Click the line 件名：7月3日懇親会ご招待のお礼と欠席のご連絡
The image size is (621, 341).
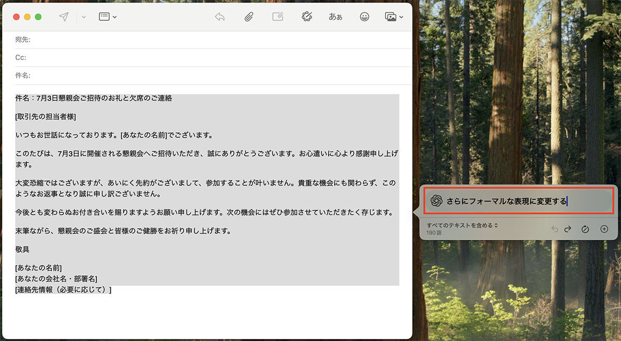pyautogui.click(x=94, y=98)
